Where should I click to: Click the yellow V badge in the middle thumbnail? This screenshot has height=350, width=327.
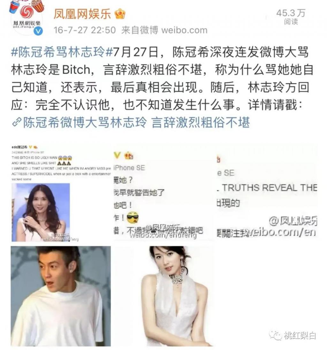click(117, 155)
